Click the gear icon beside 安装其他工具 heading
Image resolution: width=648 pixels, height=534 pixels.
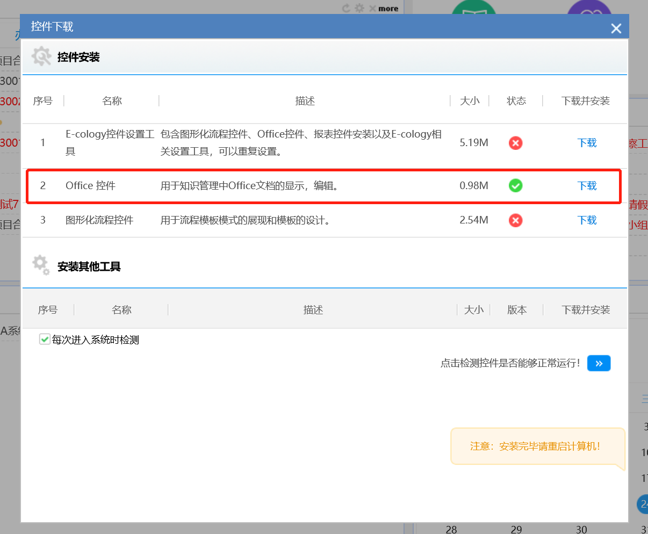click(41, 265)
